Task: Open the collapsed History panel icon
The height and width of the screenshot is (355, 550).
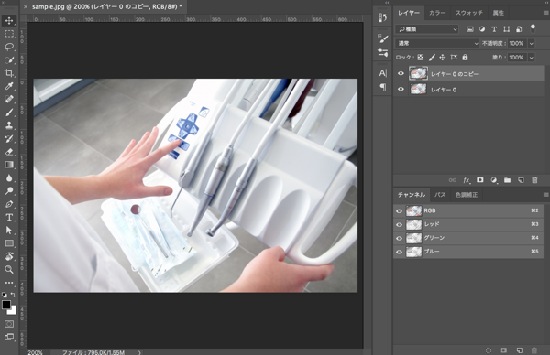Action: point(382,17)
